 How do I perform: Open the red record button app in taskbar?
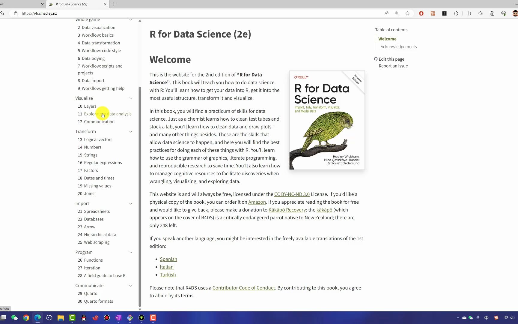pos(107,318)
